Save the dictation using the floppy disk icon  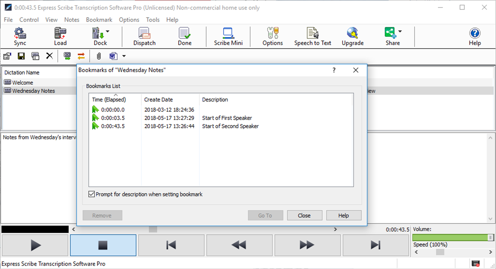pos(21,56)
